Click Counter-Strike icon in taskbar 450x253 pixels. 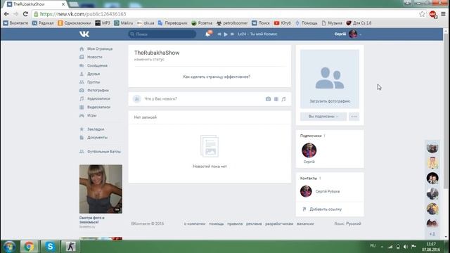point(70,247)
